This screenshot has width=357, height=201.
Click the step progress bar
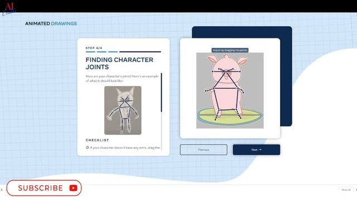pyautogui.click(x=123, y=52)
